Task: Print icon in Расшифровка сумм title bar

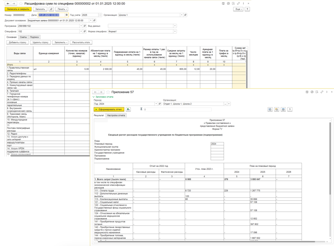Action: [228, 4]
